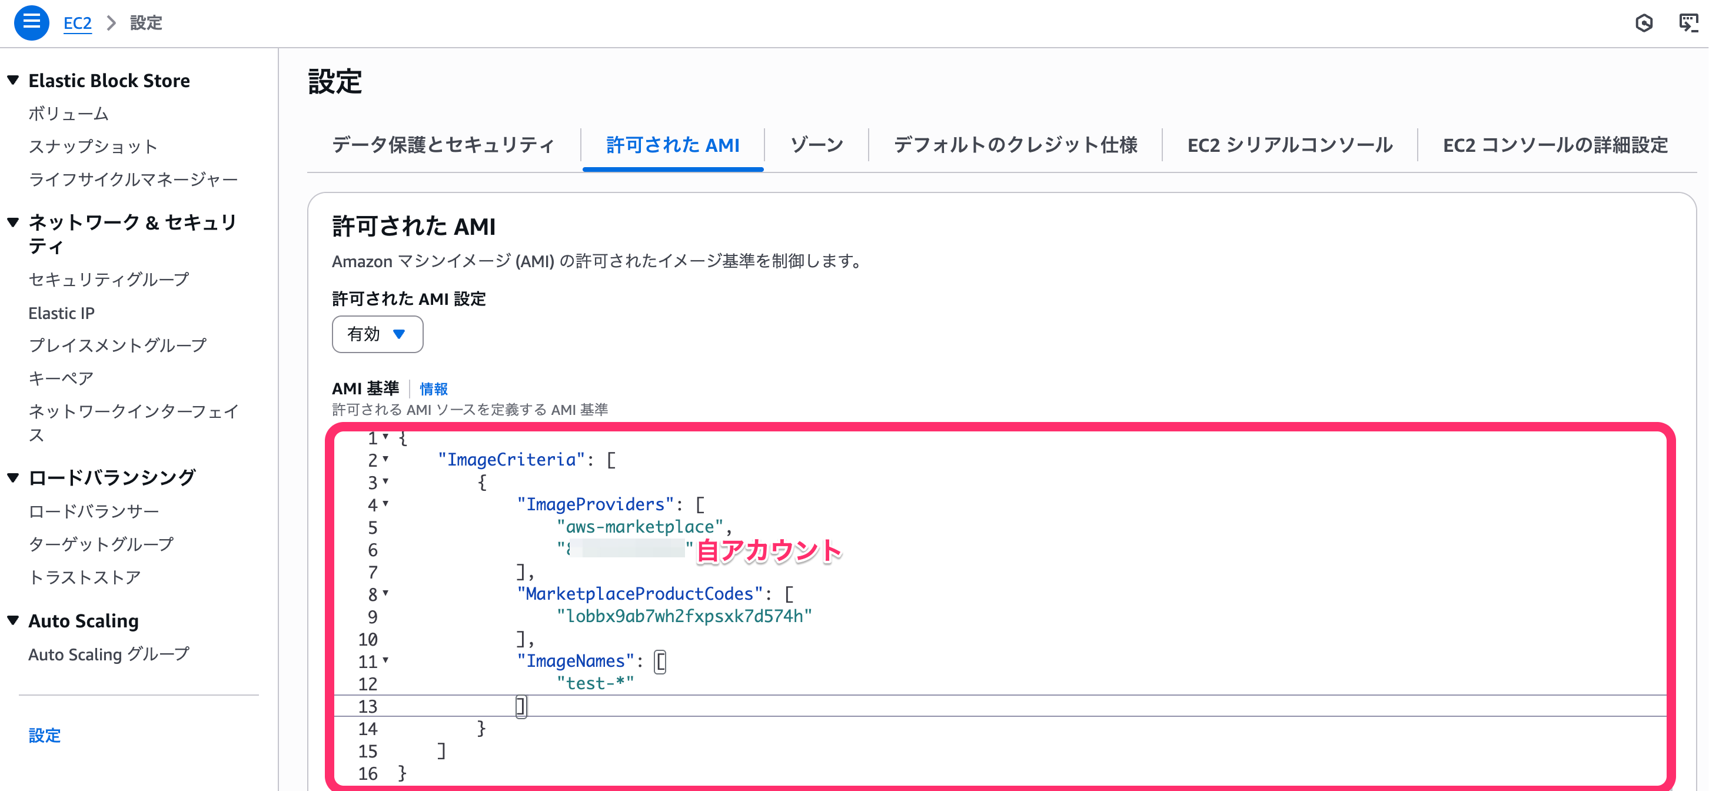This screenshot has height=791, width=1709.
Task: Open 設定 link at sidebar bottom
Action: point(45,735)
